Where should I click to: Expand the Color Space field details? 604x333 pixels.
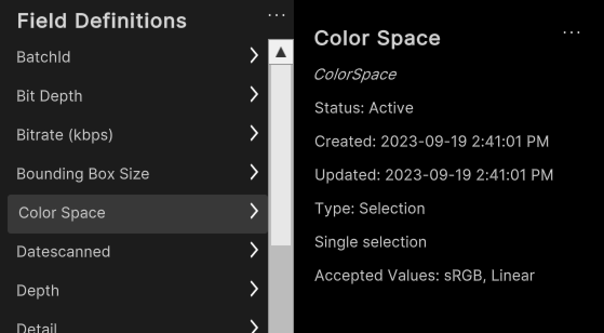(x=253, y=211)
